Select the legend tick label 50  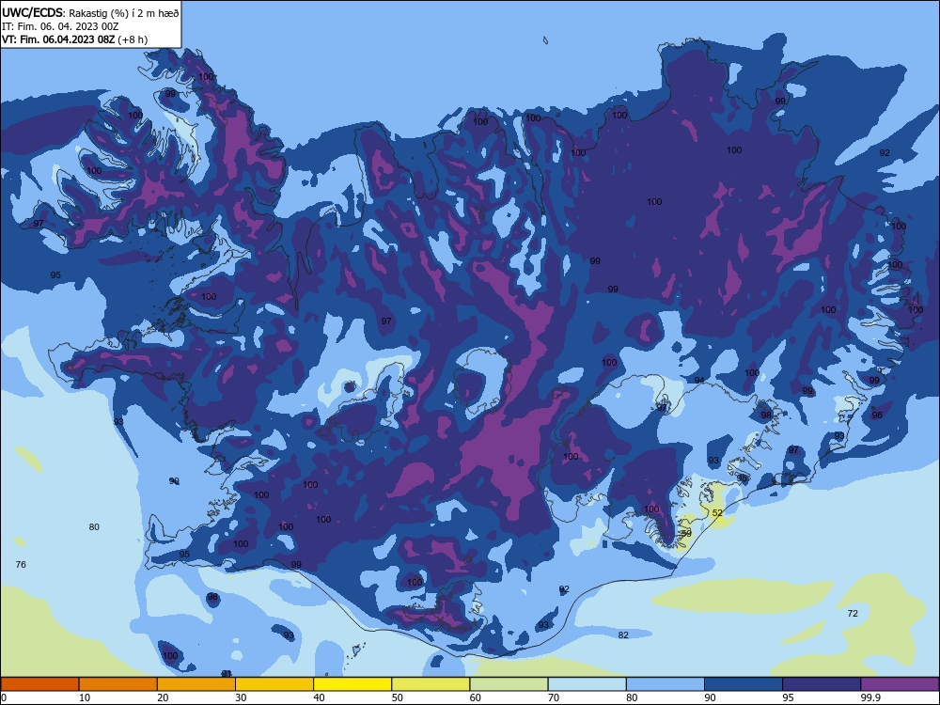[x=397, y=697]
